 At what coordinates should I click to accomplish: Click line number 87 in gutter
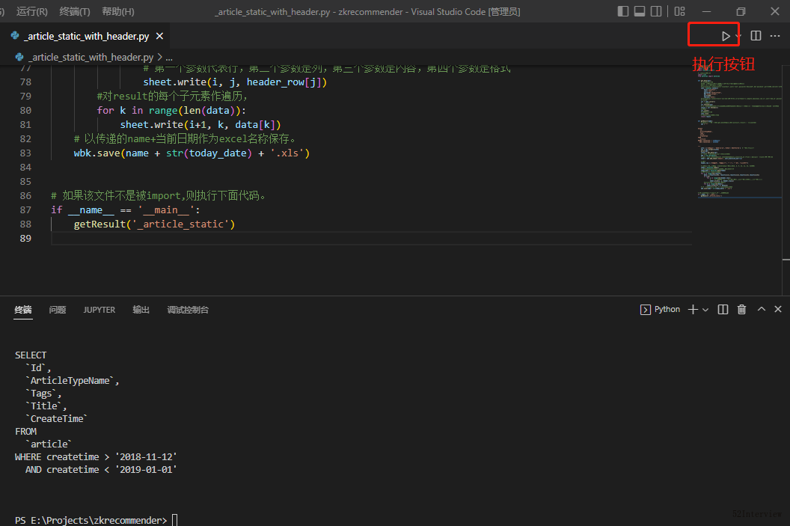(25, 210)
